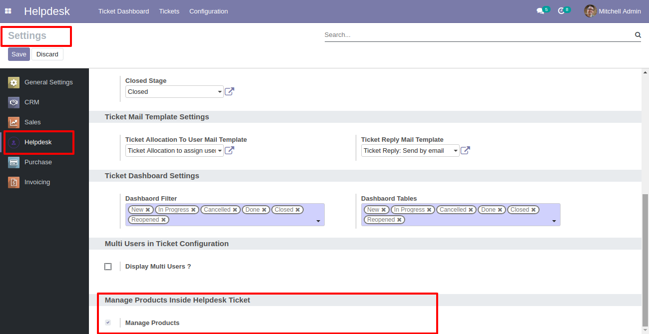
Task: Click the vertical scrollbar thumb
Action: [645, 259]
